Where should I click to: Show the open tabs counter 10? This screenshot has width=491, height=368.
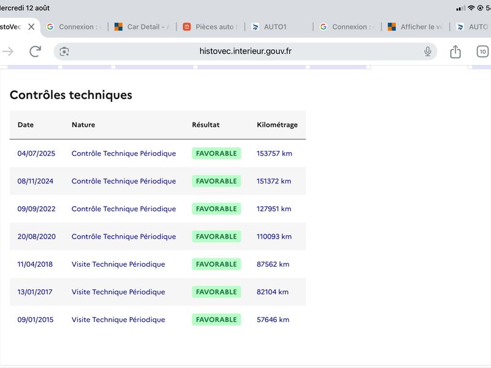tap(482, 52)
